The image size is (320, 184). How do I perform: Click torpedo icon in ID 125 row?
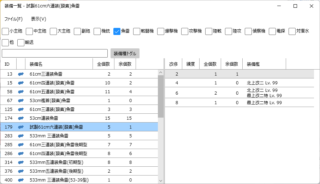click(21, 109)
